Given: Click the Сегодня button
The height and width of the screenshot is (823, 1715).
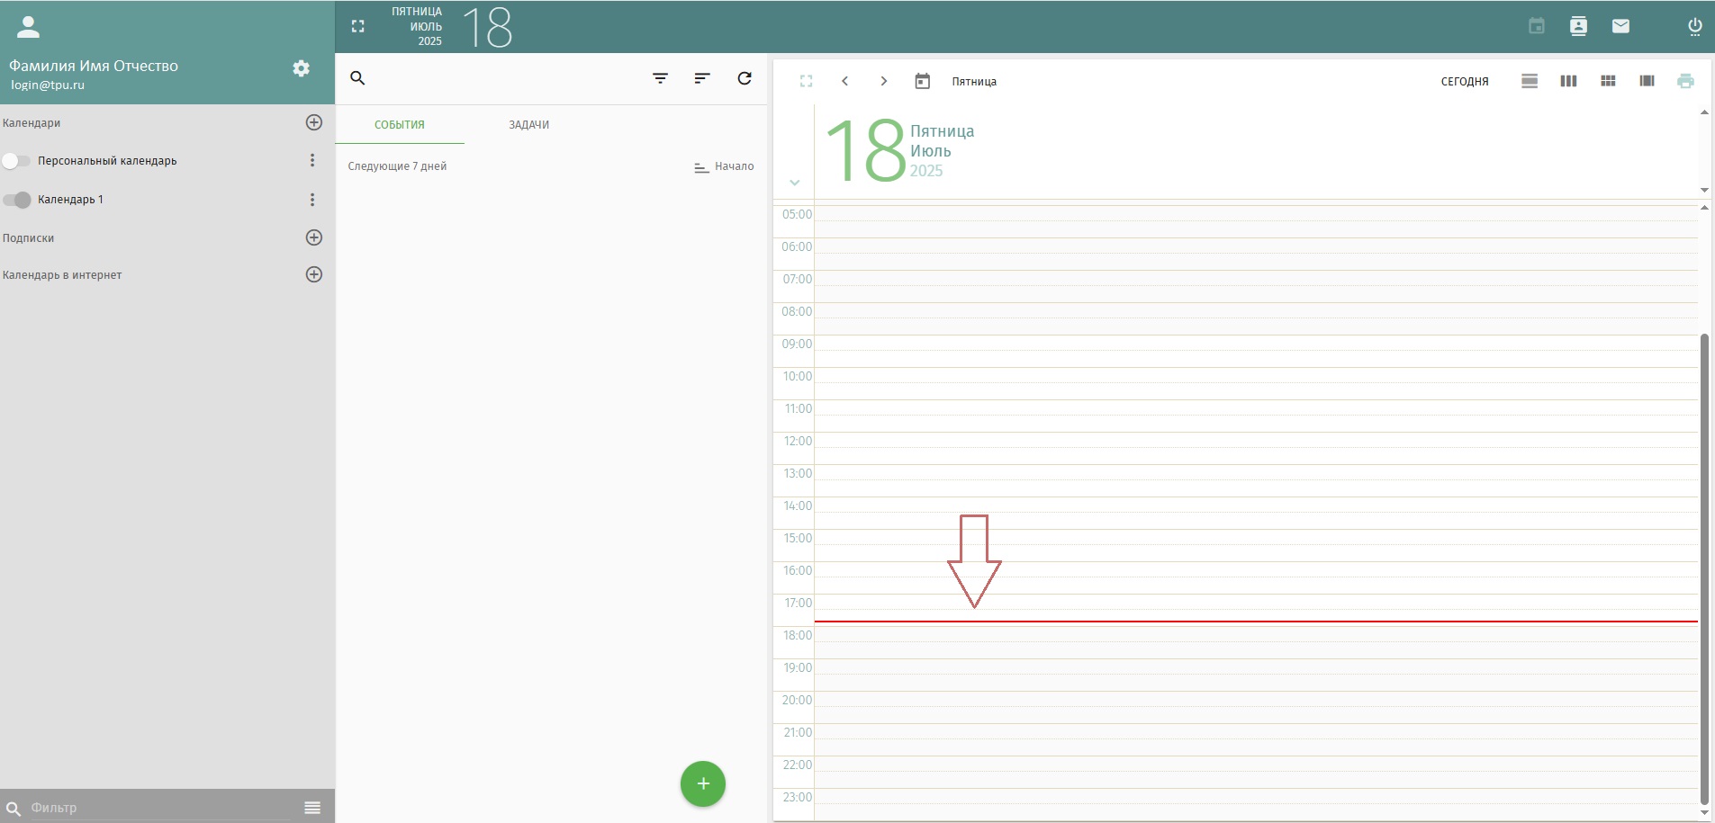Looking at the screenshot, I should pos(1465,81).
